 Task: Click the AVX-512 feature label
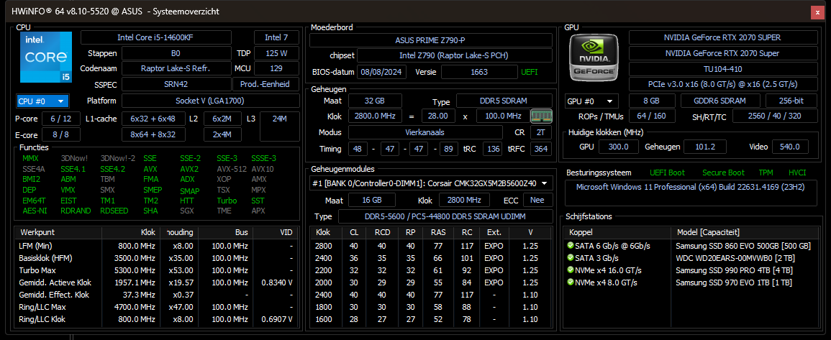[x=232, y=169]
